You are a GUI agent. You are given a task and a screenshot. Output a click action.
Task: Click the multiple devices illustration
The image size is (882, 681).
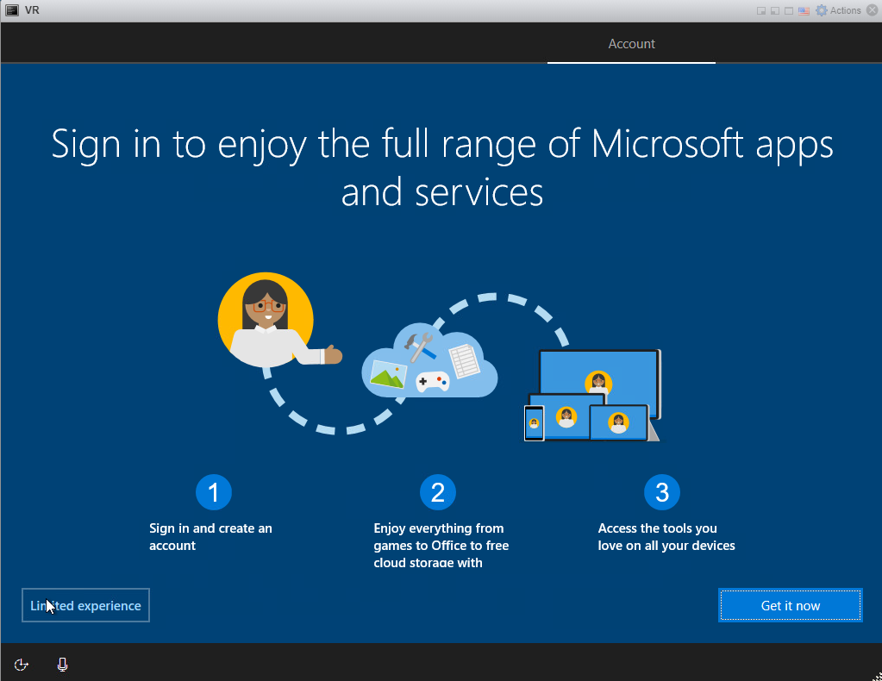click(x=592, y=396)
